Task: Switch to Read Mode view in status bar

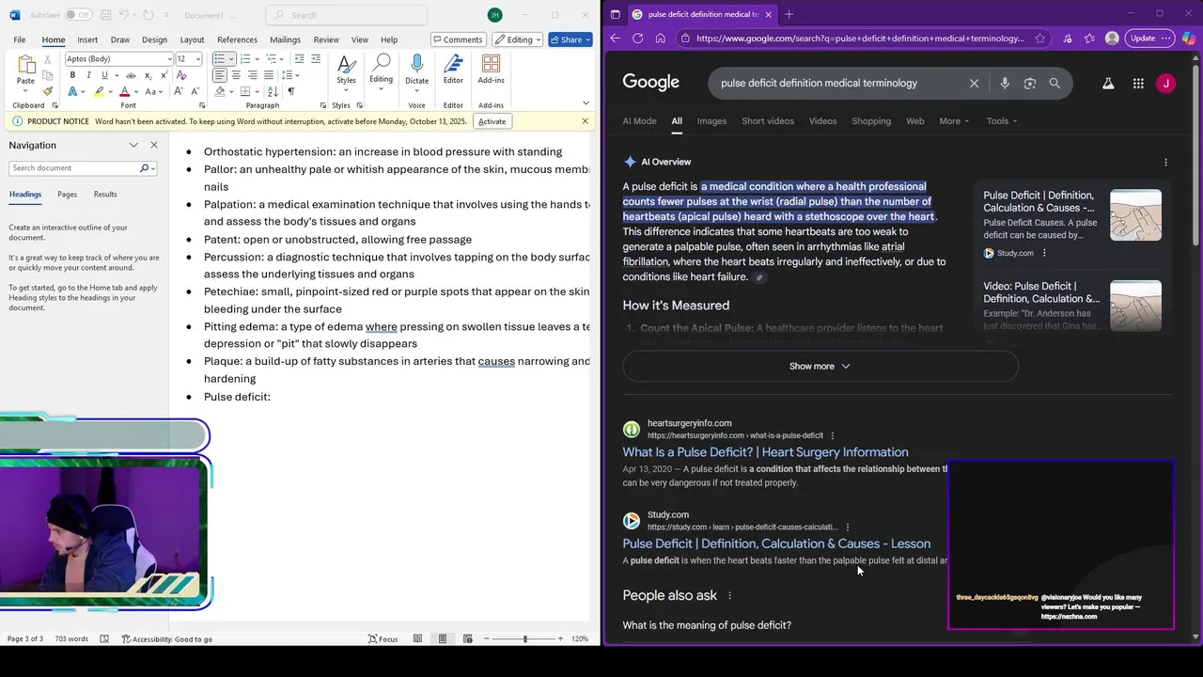Action: (x=417, y=639)
